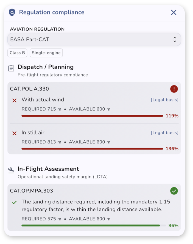This screenshot has width=193, height=244.
Task: Close the Regulation compliance panel
Action: click(x=174, y=12)
